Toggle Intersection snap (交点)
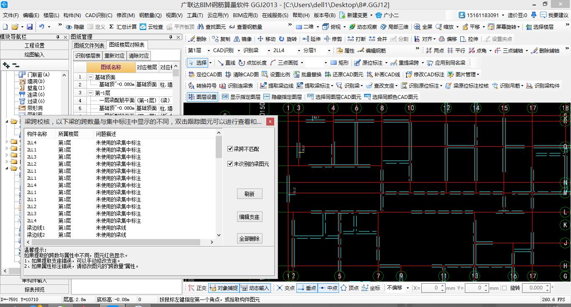The image size is (571, 307). [286, 288]
